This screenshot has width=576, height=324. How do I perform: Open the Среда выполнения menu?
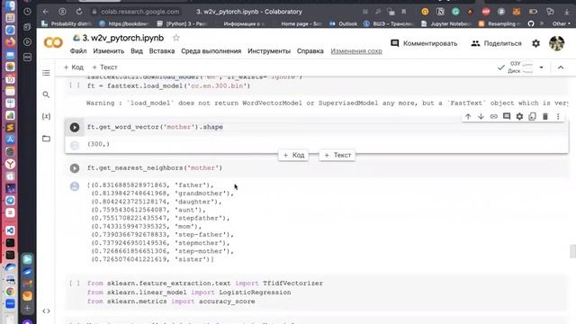point(211,51)
